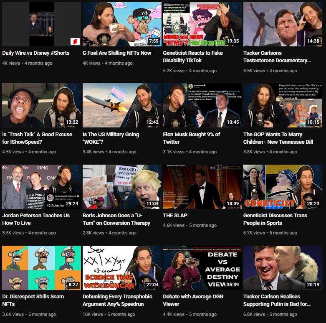Click 'Geneticist Discusses Trans People in Sports' title
This screenshot has width=326, height=323.
click(x=275, y=219)
